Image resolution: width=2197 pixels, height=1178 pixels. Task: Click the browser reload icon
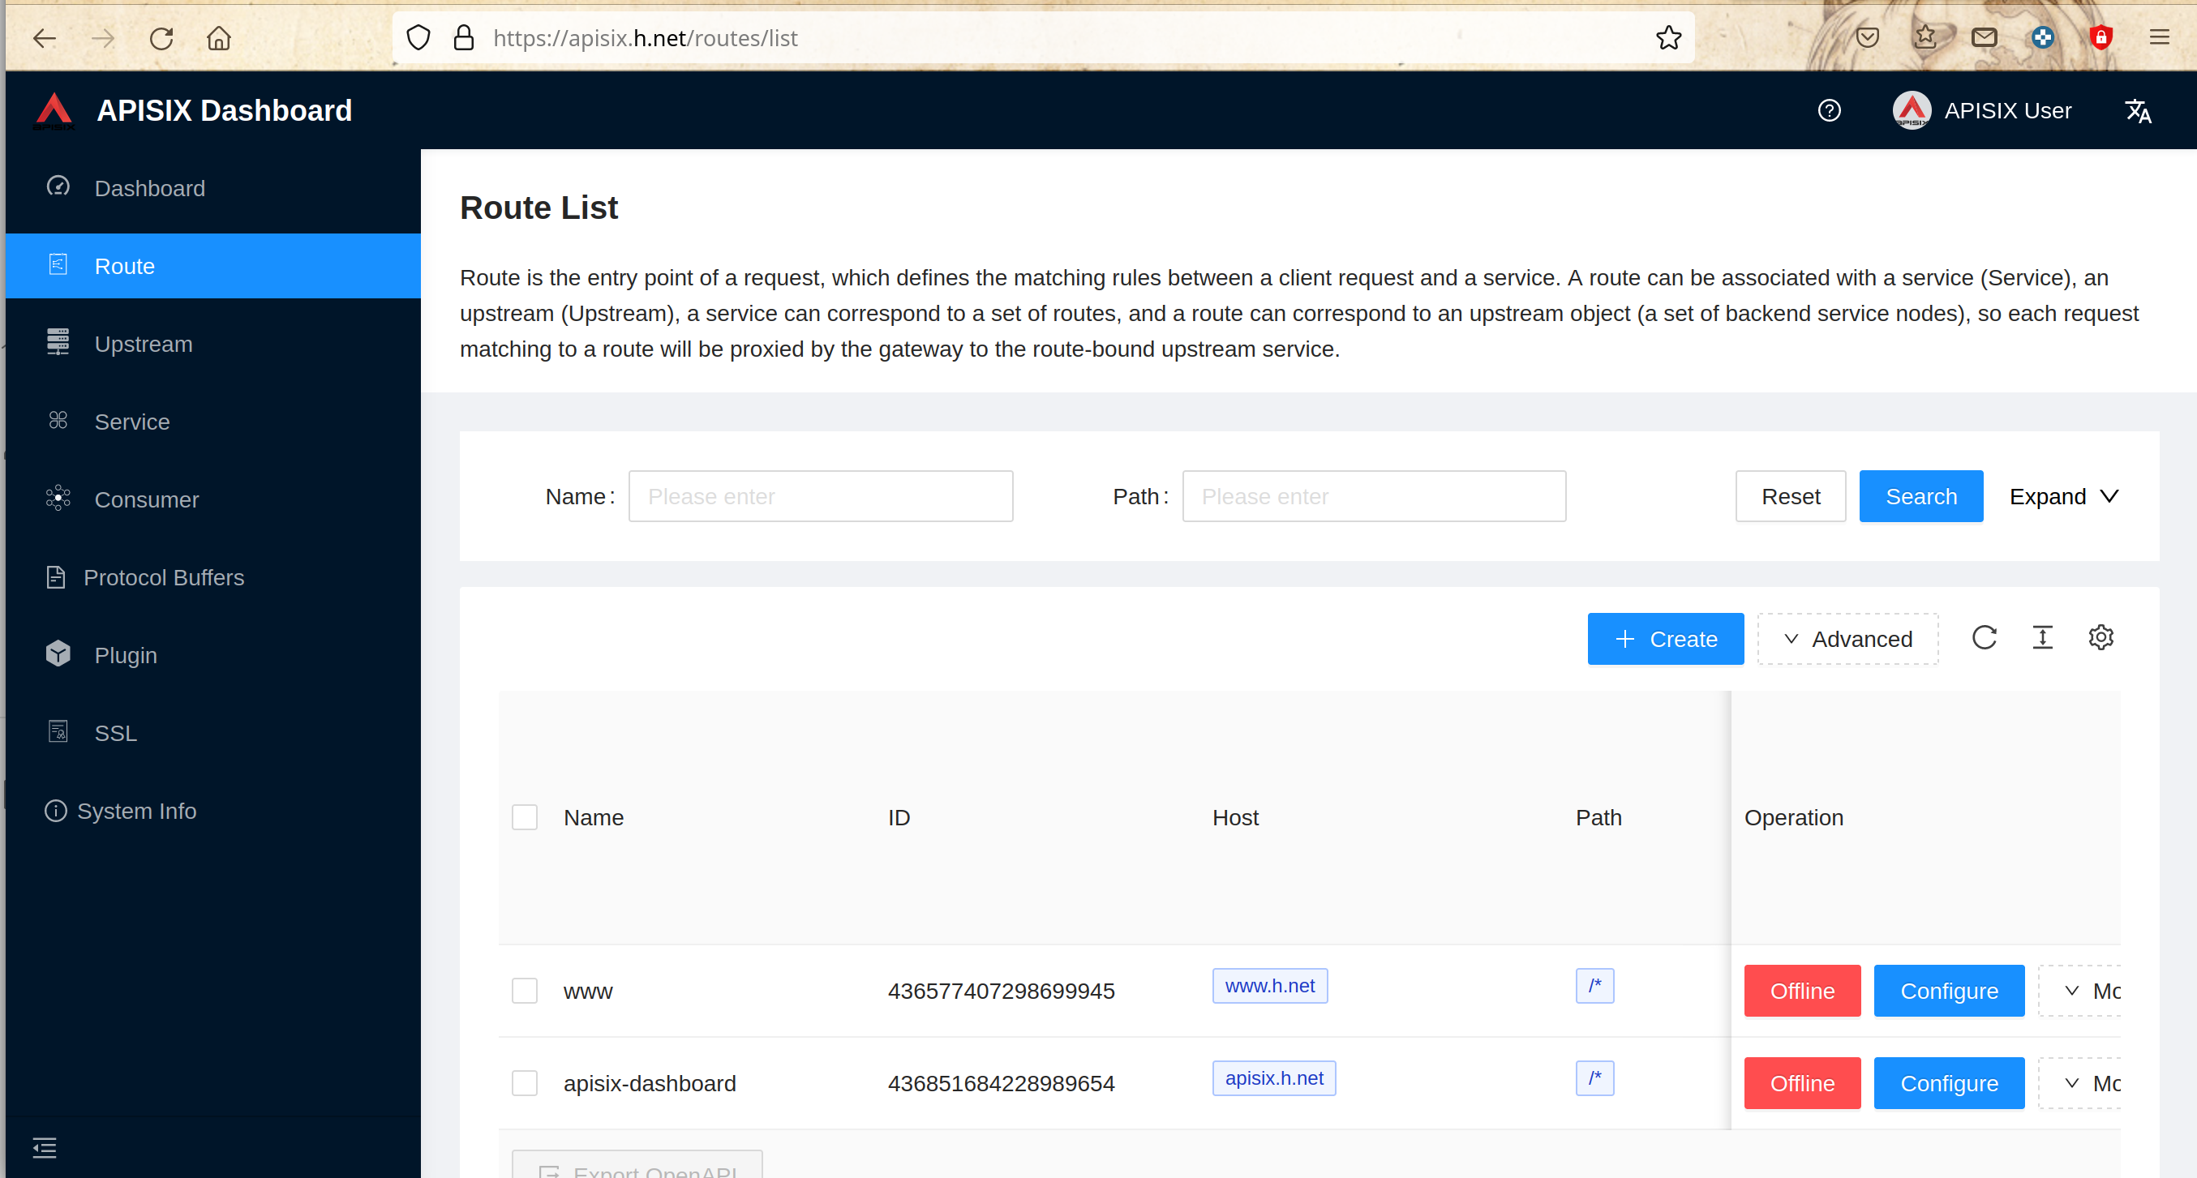tap(161, 38)
